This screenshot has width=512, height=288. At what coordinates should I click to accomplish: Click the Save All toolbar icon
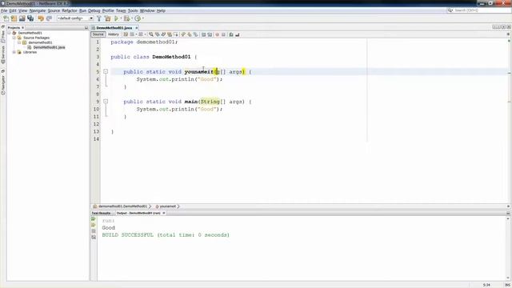(30, 18)
